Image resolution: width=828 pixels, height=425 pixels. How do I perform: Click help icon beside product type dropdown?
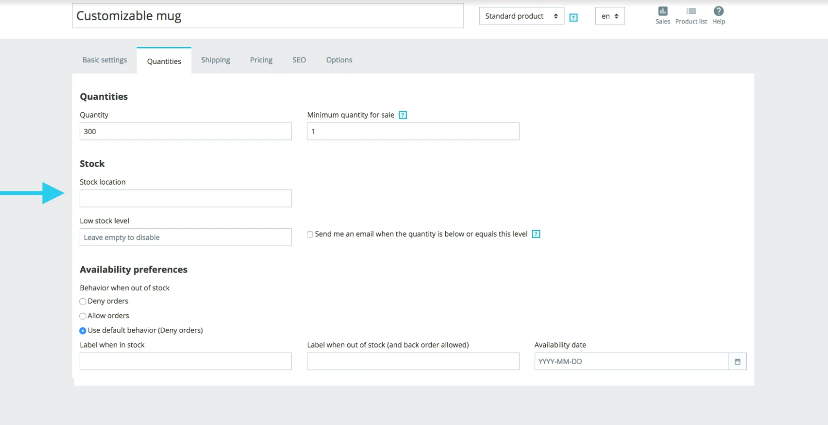pos(573,18)
